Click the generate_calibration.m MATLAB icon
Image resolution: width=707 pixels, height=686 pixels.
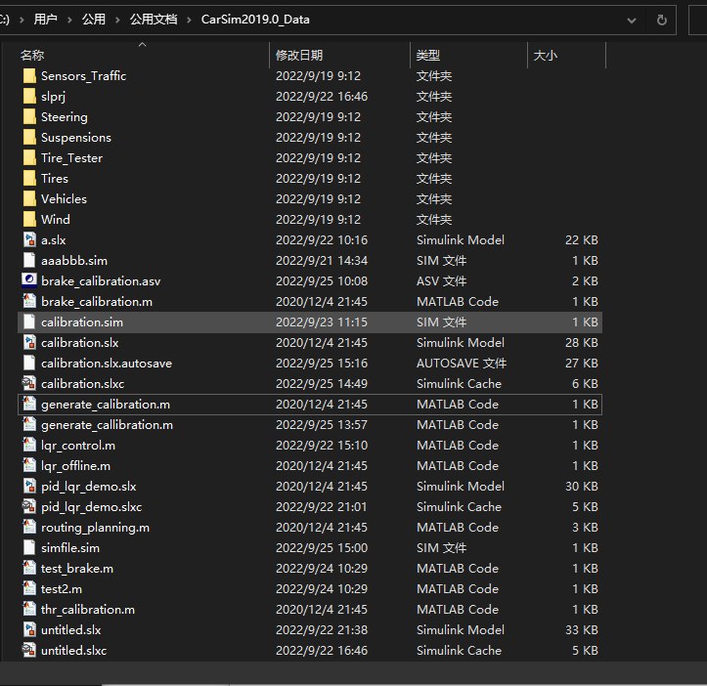29,404
